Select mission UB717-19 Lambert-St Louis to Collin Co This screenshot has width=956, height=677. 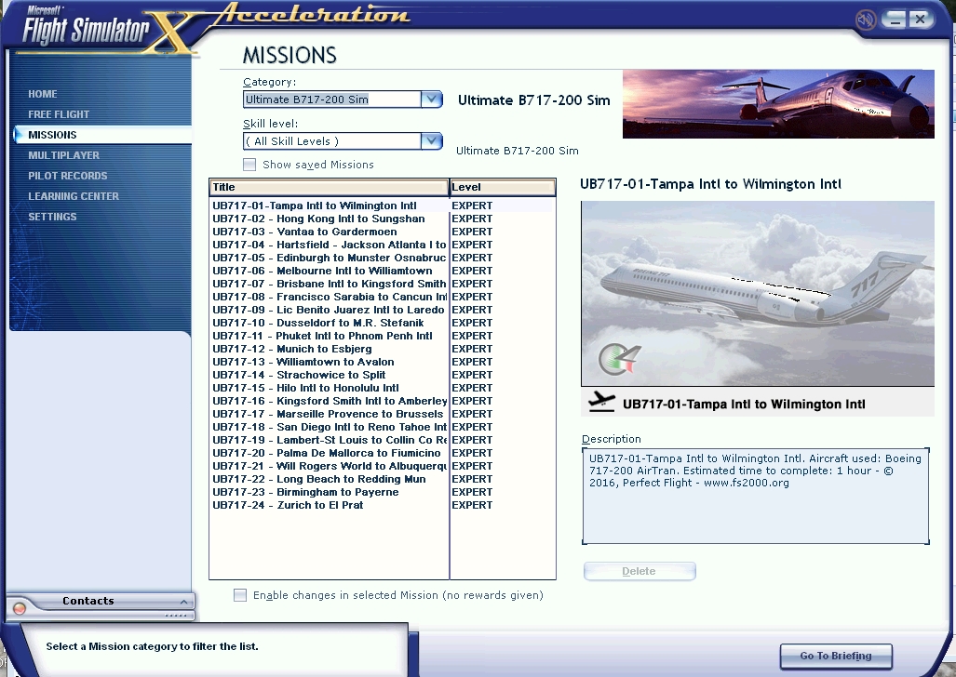pos(382,440)
